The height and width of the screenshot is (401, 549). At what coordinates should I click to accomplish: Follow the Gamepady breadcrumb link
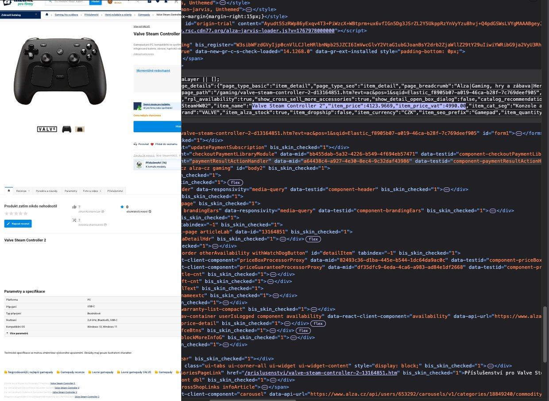coord(144,15)
